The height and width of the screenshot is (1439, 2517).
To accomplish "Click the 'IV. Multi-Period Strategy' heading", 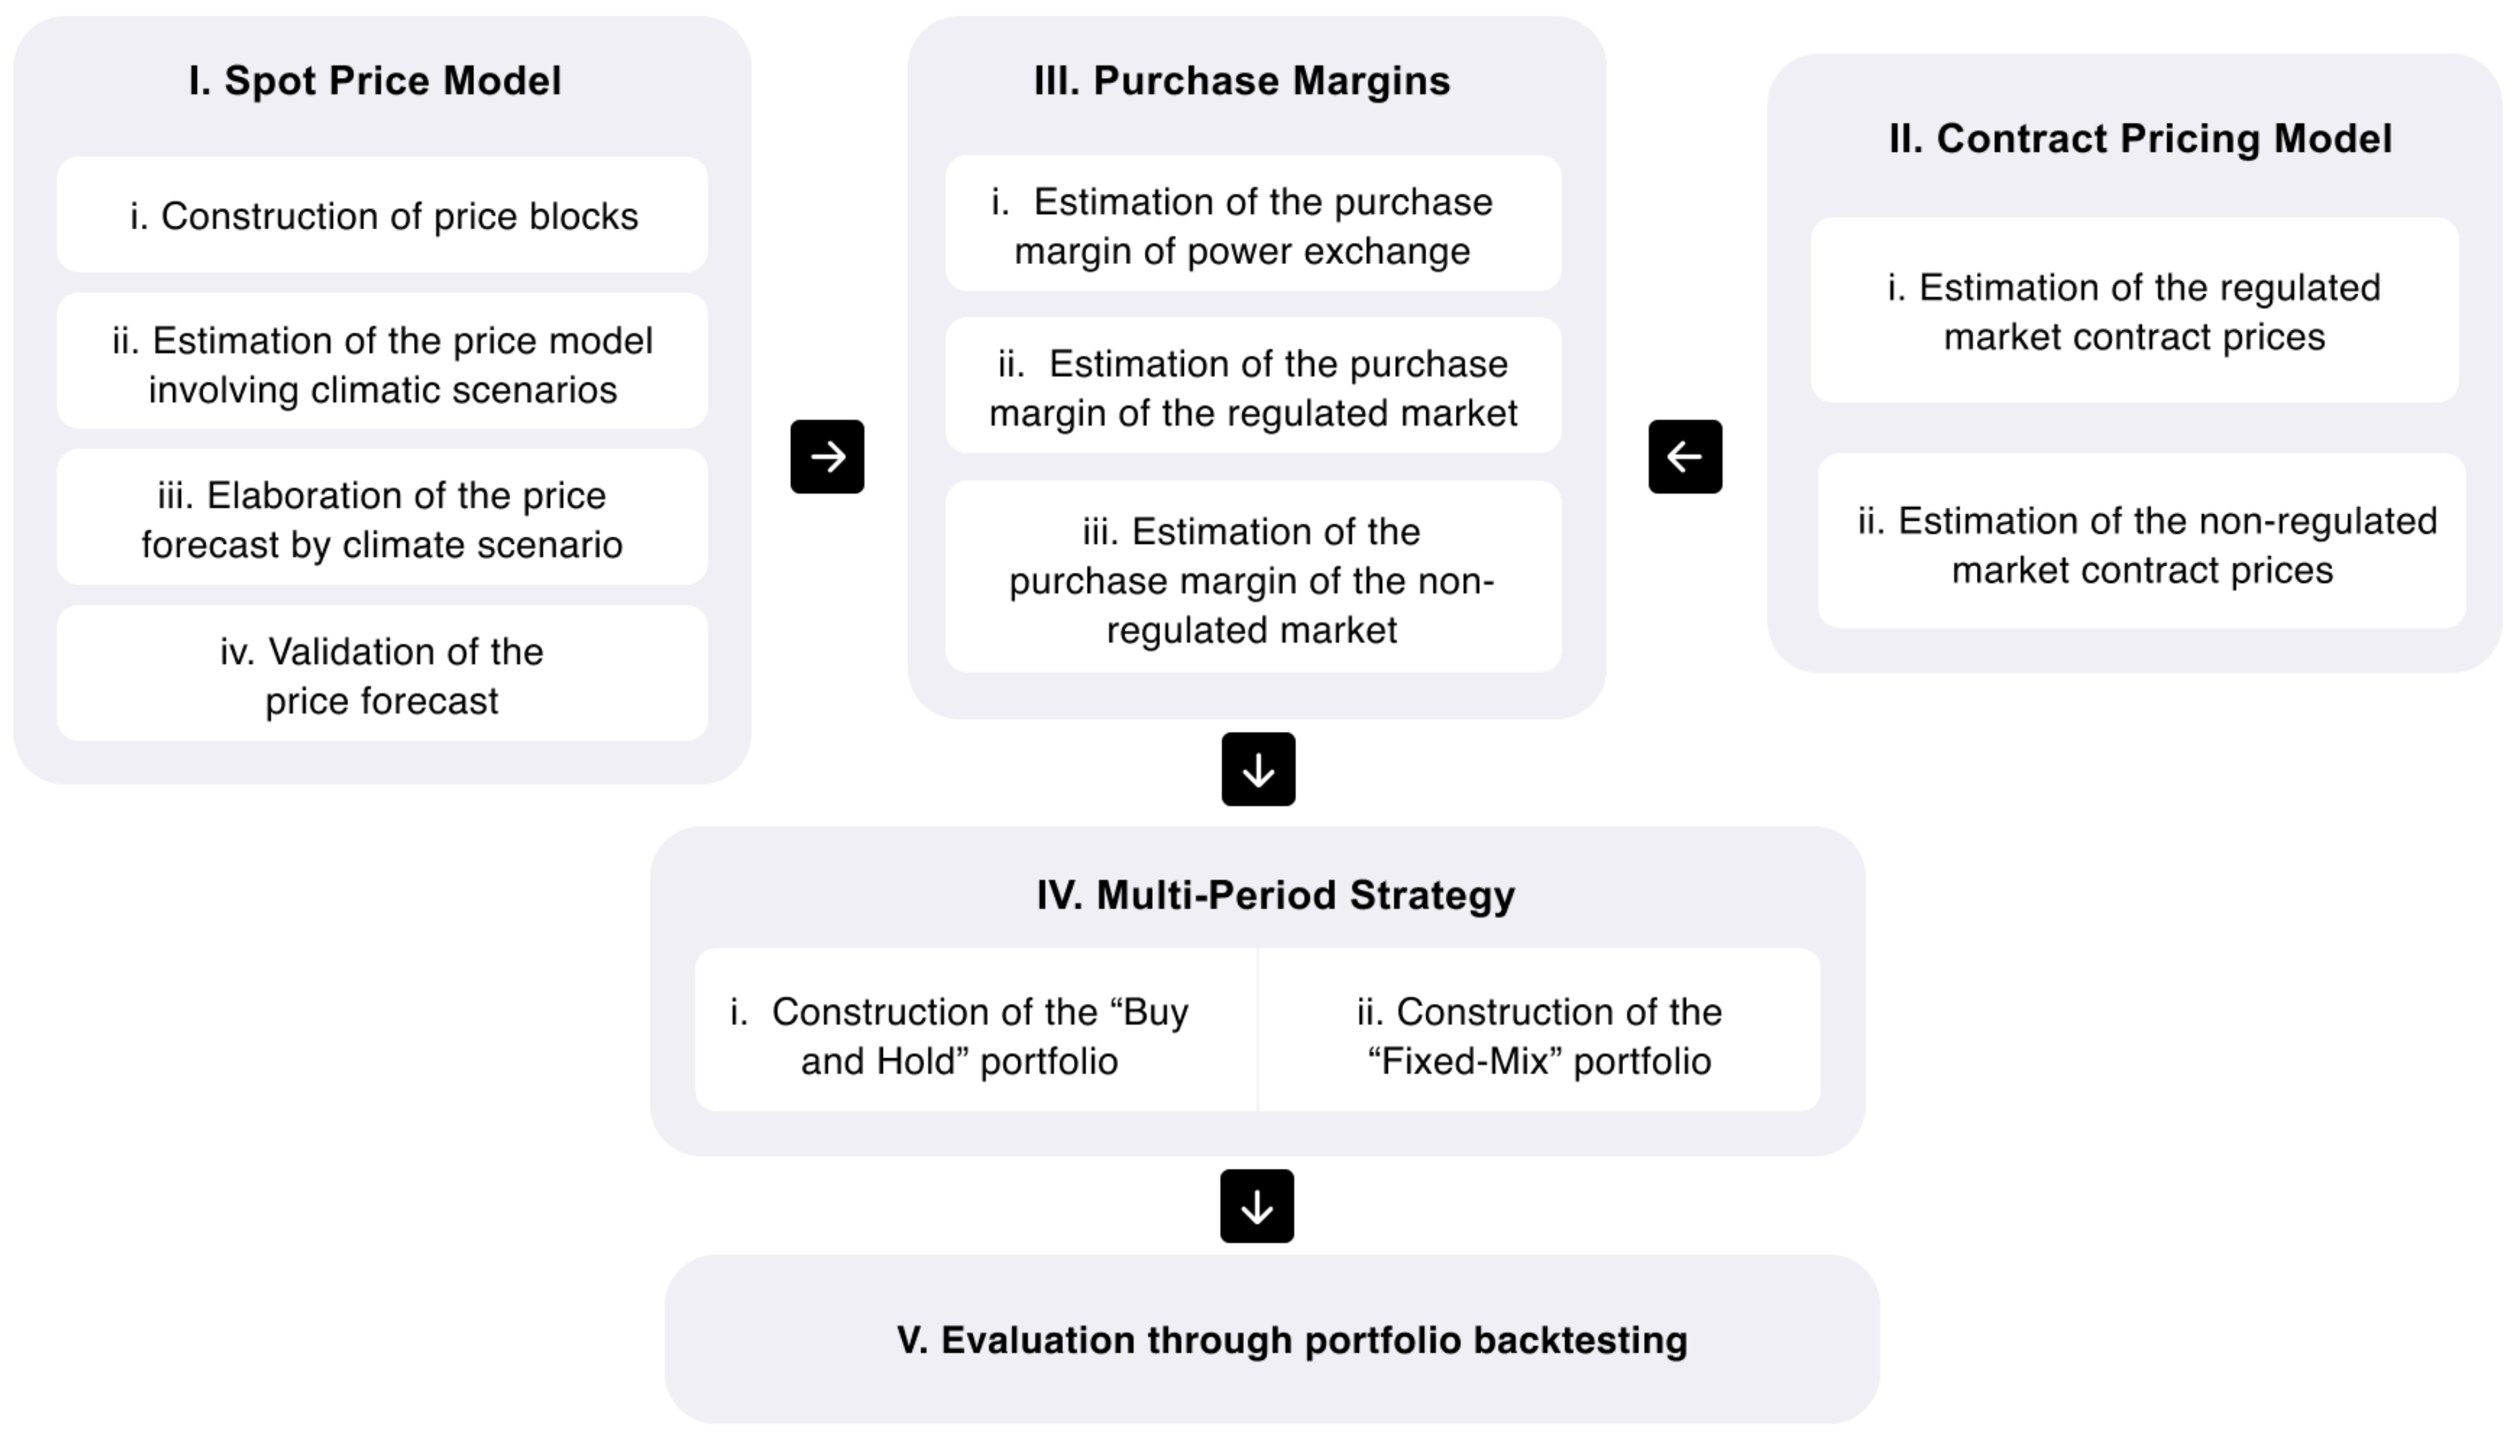I will 1275,896.
